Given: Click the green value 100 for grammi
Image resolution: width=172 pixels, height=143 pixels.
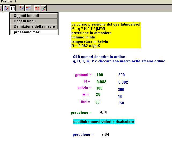Looking at the screenshot, I should click(100, 75).
